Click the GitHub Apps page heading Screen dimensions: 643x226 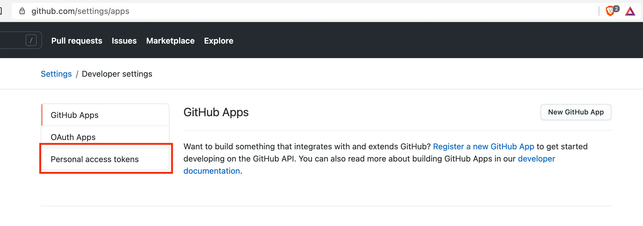coord(216,112)
